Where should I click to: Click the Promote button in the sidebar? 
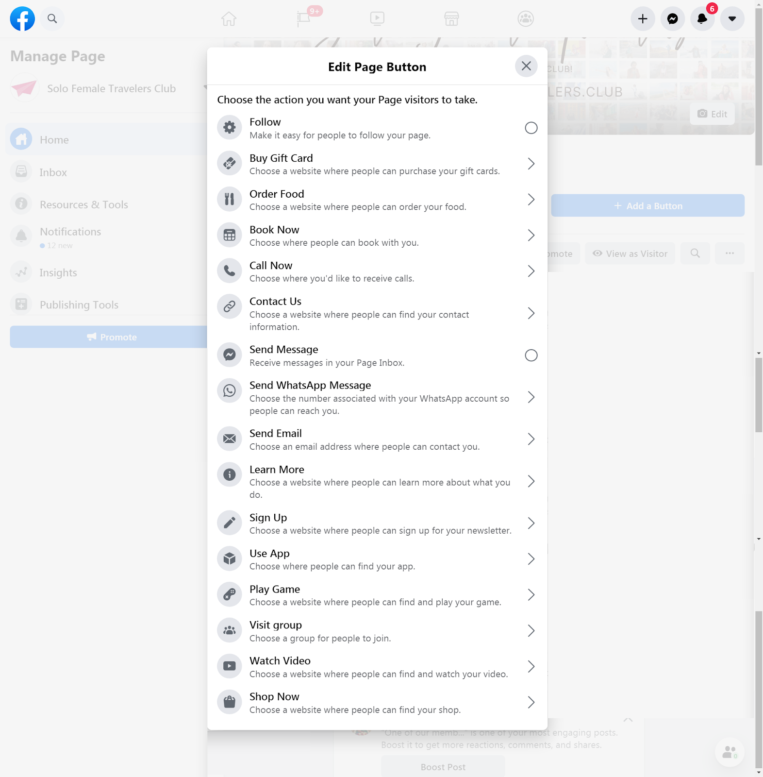click(x=109, y=337)
